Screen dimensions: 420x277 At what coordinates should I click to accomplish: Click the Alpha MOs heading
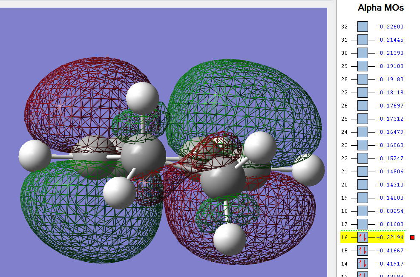[381, 8]
